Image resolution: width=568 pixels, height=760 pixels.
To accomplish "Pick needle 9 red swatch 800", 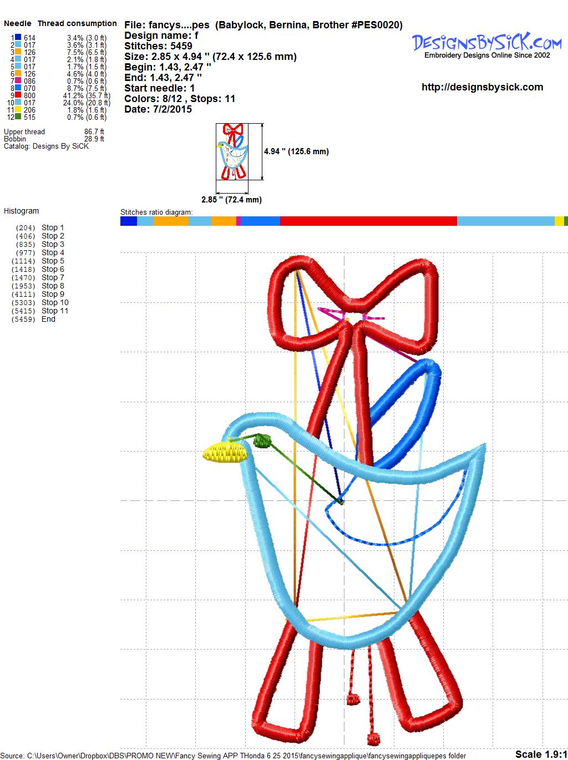I will [x=18, y=96].
